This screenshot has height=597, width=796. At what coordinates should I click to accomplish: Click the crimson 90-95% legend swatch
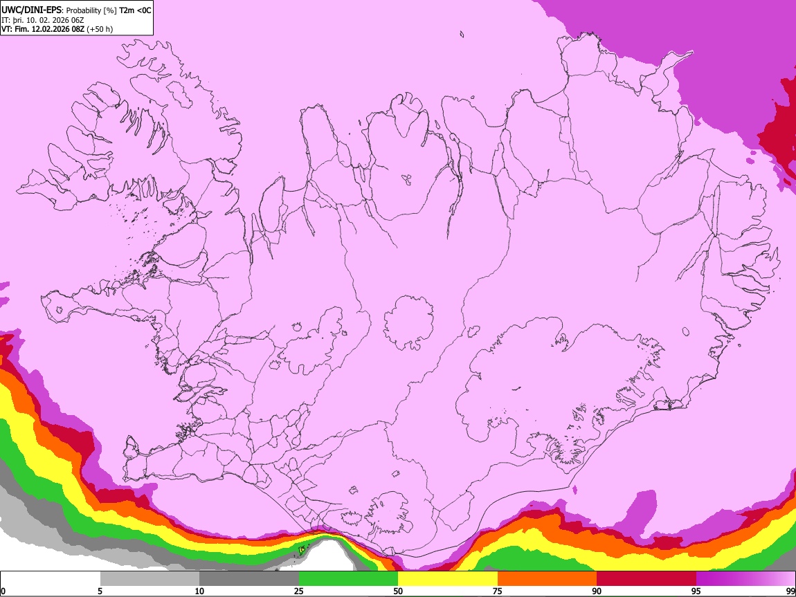[646, 579]
